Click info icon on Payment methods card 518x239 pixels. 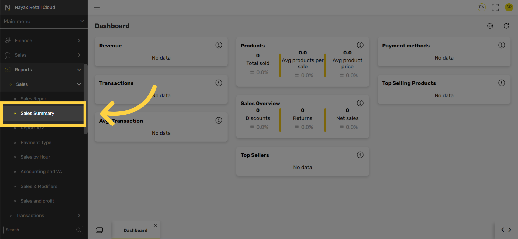pyautogui.click(x=501, y=45)
